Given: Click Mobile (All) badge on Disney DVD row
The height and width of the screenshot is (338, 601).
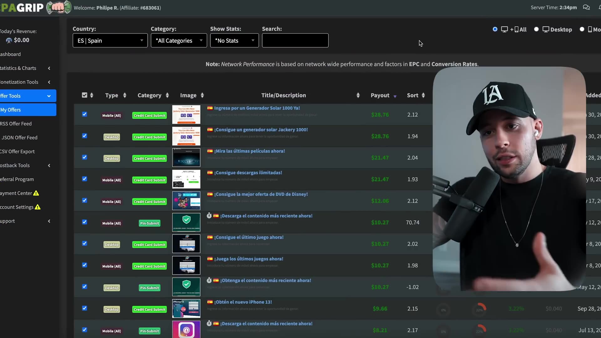Looking at the screenshot, I should (112, 202).
